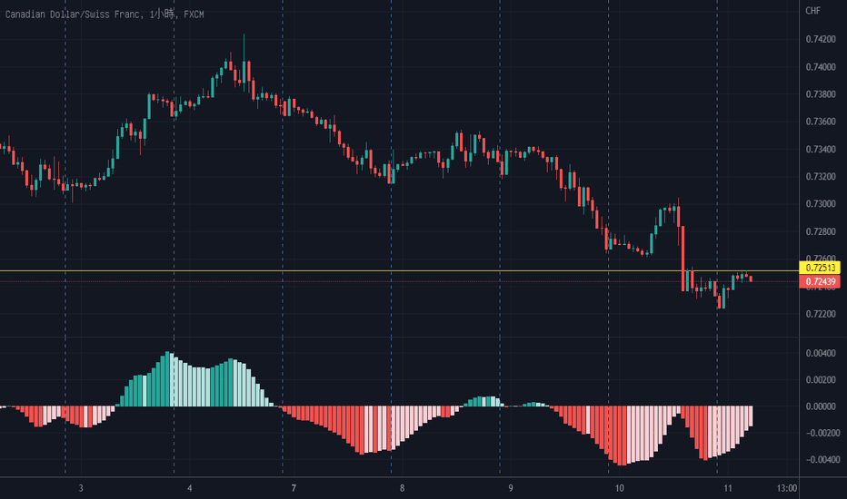The height and width of the screenshot is (499, 847).
Task: Click the yellow horizontal price line
Action: 399,270
